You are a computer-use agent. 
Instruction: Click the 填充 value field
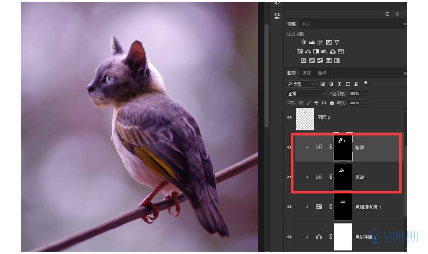point(355,103)
